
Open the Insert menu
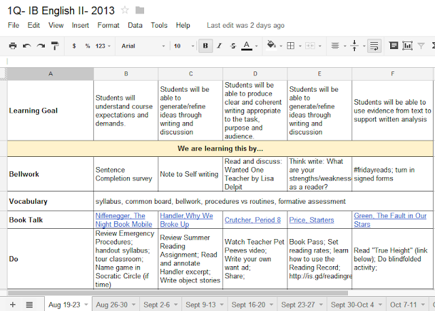[x=80, y=25]
